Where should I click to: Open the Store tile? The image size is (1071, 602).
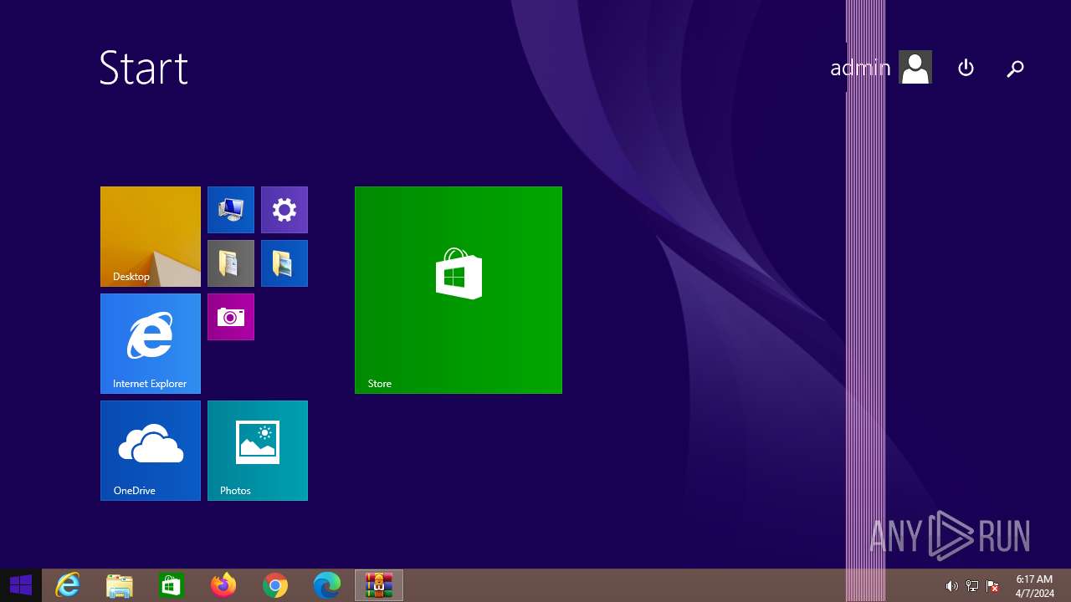coord(459,290)
